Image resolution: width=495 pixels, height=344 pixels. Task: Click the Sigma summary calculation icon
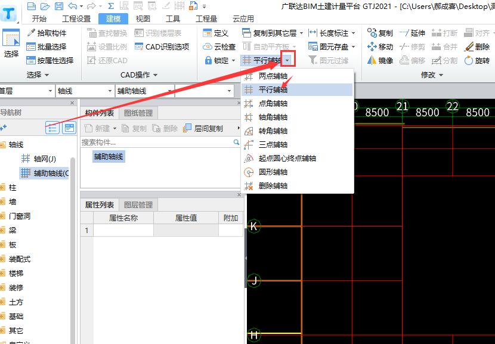pyautogui.click(x=110, y=6)
